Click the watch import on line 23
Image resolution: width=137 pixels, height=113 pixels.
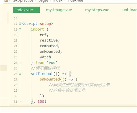45,57
